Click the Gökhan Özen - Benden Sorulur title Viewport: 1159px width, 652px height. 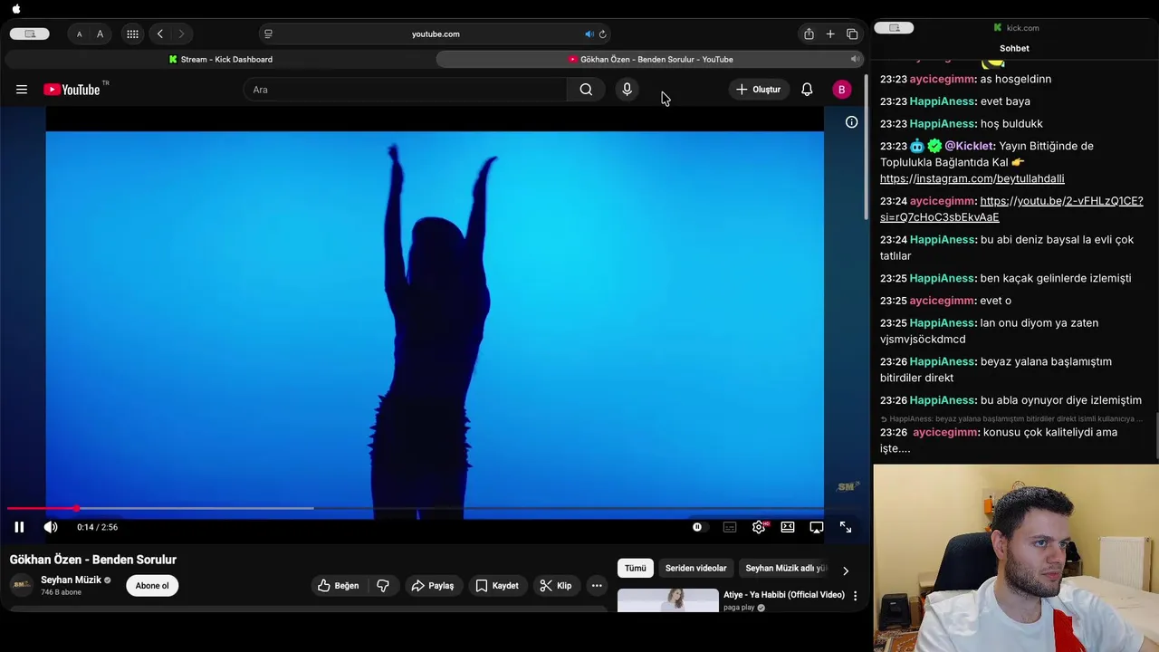[93, 560]
